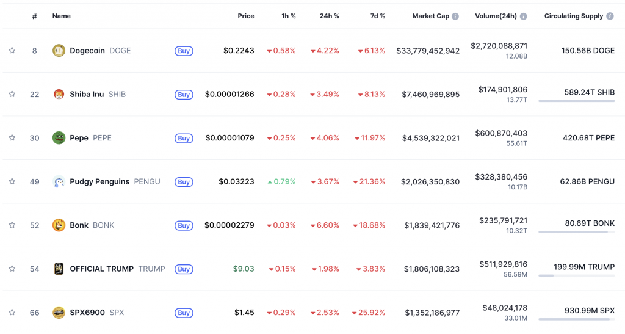The height and width of the screenshot is (334, 625).
Task: Click OFFICIAL TRUMP price $9.03
Action: pos(244,269)
